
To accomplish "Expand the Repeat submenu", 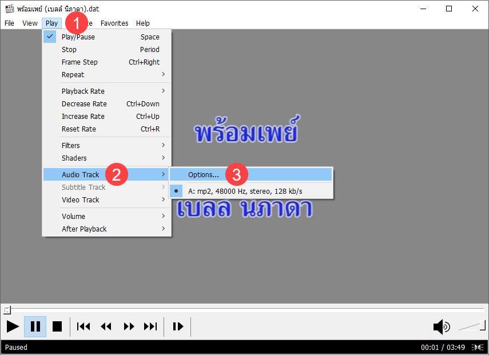I will [106, 75].
